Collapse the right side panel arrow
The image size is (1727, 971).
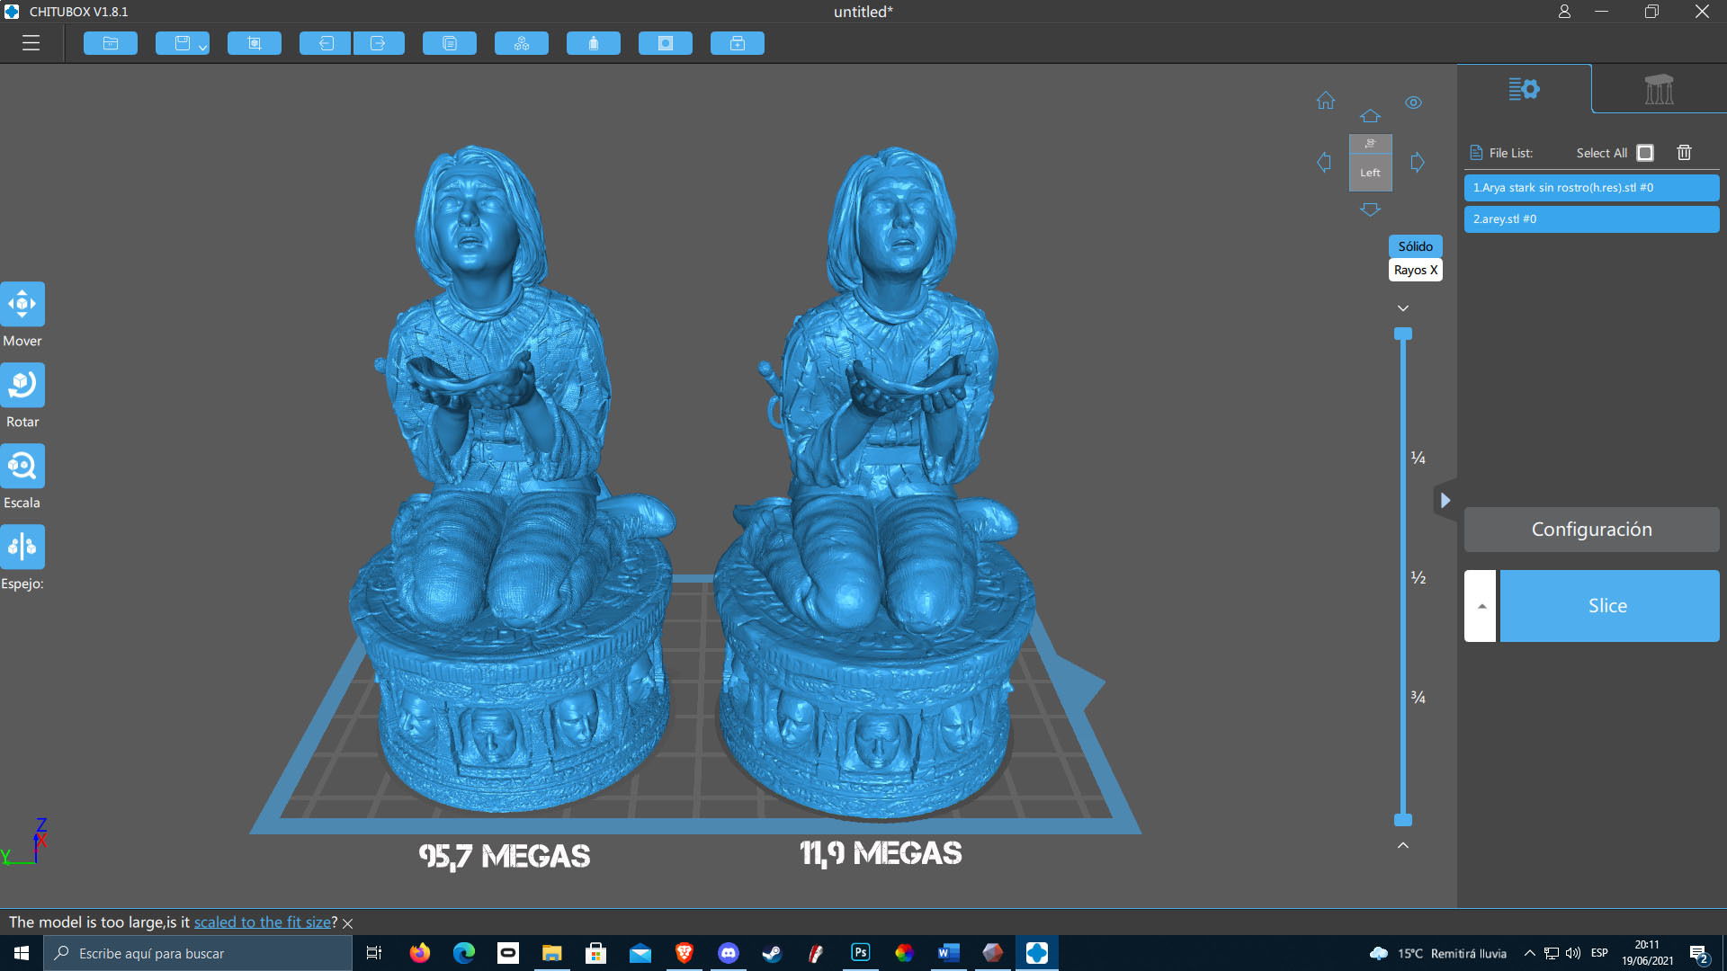point(1445,501)
